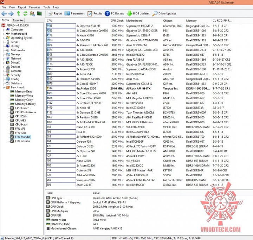
Task: Expand the Operating System node
Action: [x=4, y=38]
